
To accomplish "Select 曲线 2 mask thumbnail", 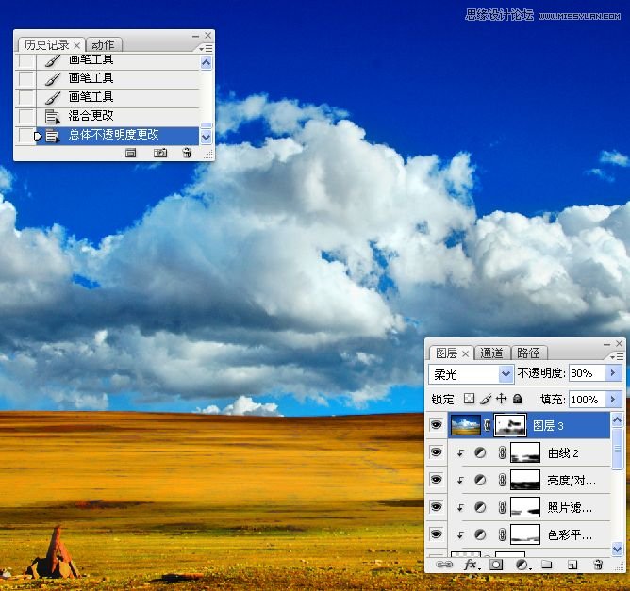I will click(x=525, y=452).
